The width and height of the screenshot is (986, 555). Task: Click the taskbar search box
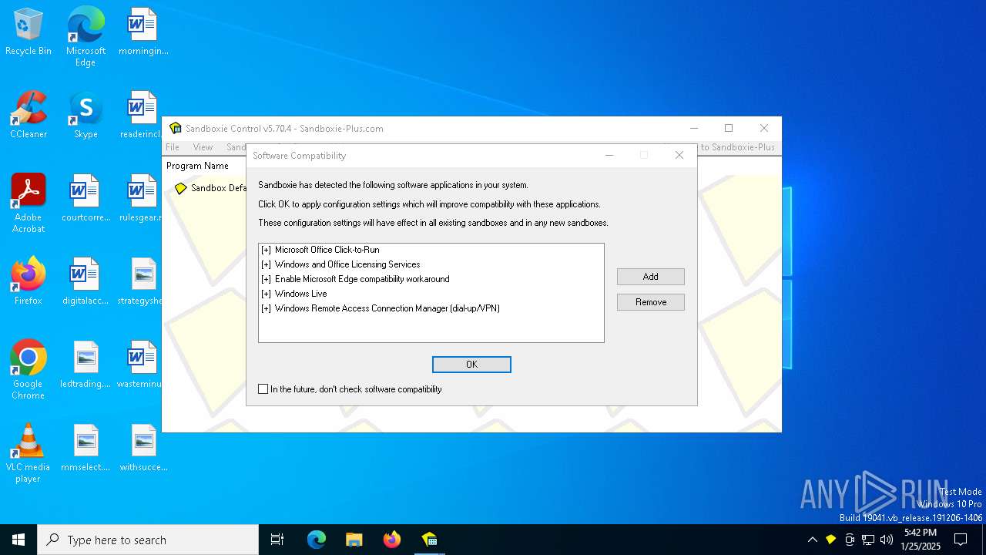[x=148, y=540]
